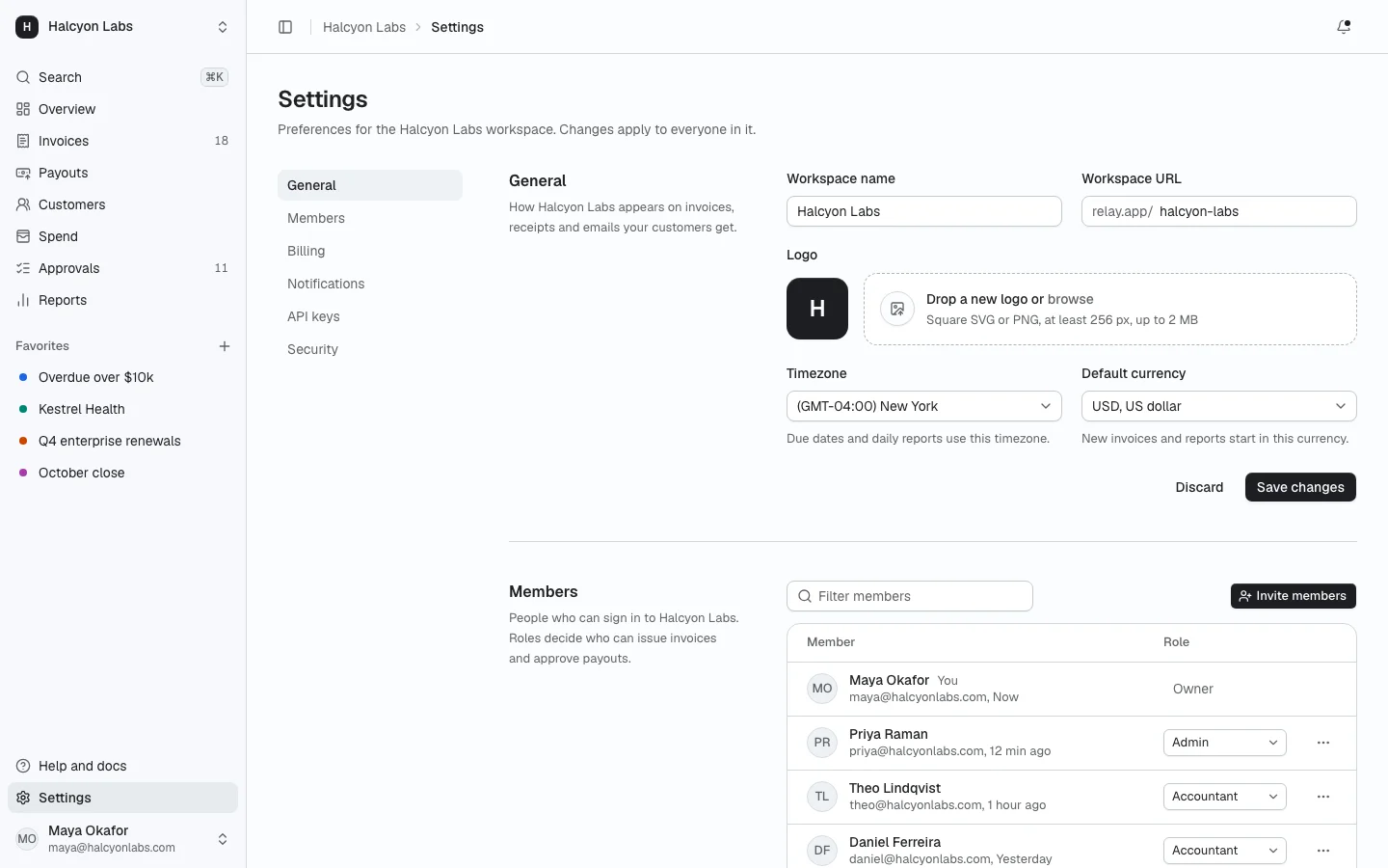The width and height of the screenshot is (1388, 868).
Task: Go to Invoices in the sidebar
Action: pyautogui.click(x=122, y=141)
